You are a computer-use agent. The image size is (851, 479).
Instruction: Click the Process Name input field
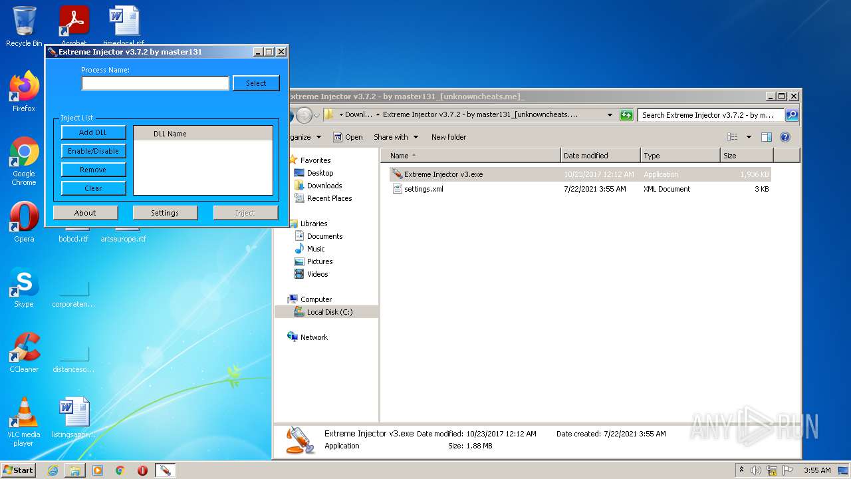coord(155,83)
